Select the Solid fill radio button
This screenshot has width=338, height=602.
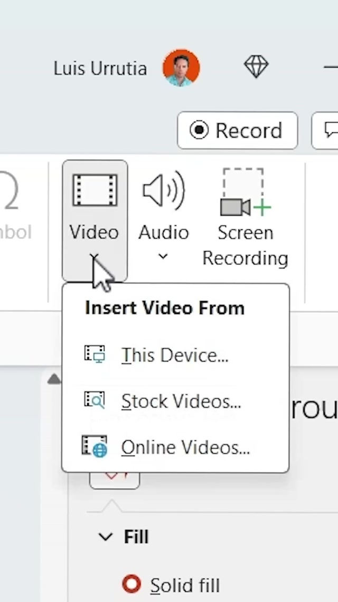point(132,585)
